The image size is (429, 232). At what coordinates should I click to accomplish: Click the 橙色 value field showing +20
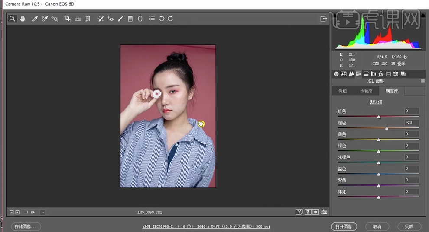(412, 122)
